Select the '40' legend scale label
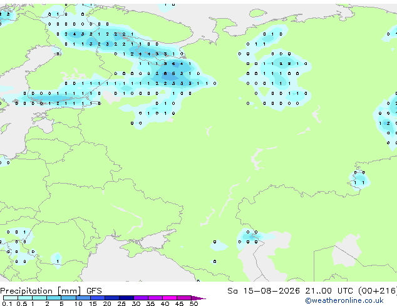This screenshot has width=397, height=306. tap(165, 304)
